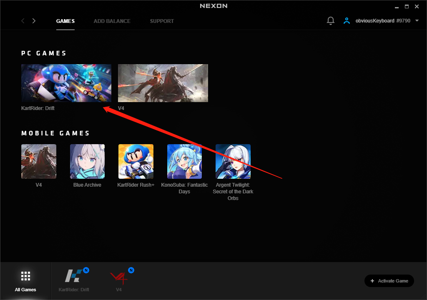Switch to the GAMES tab
The image size is (427, 300).
pyautogui.click(x=65, y=21)
